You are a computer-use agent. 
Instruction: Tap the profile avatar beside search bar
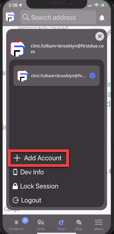click(x=10, y=17)
